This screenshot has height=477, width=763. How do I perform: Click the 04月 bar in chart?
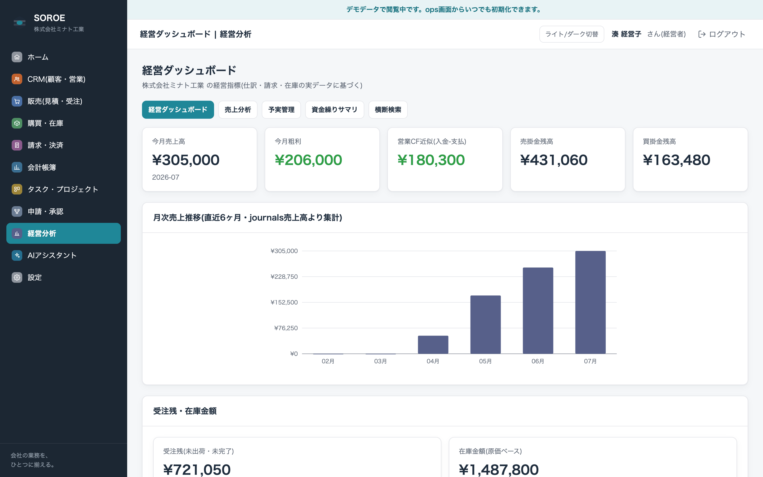click(433, 345)
